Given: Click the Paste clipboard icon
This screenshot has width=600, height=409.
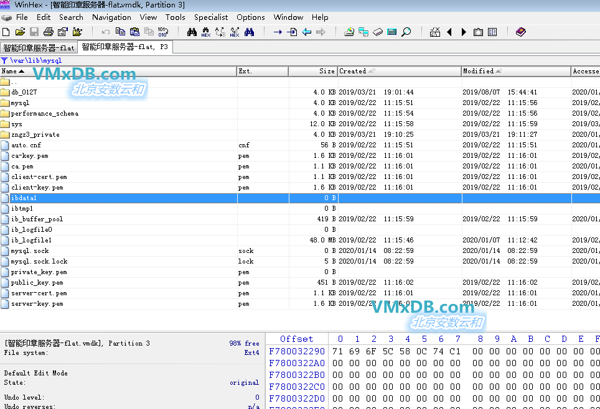Looking at the screenshot, I should (x=134, y=32).
